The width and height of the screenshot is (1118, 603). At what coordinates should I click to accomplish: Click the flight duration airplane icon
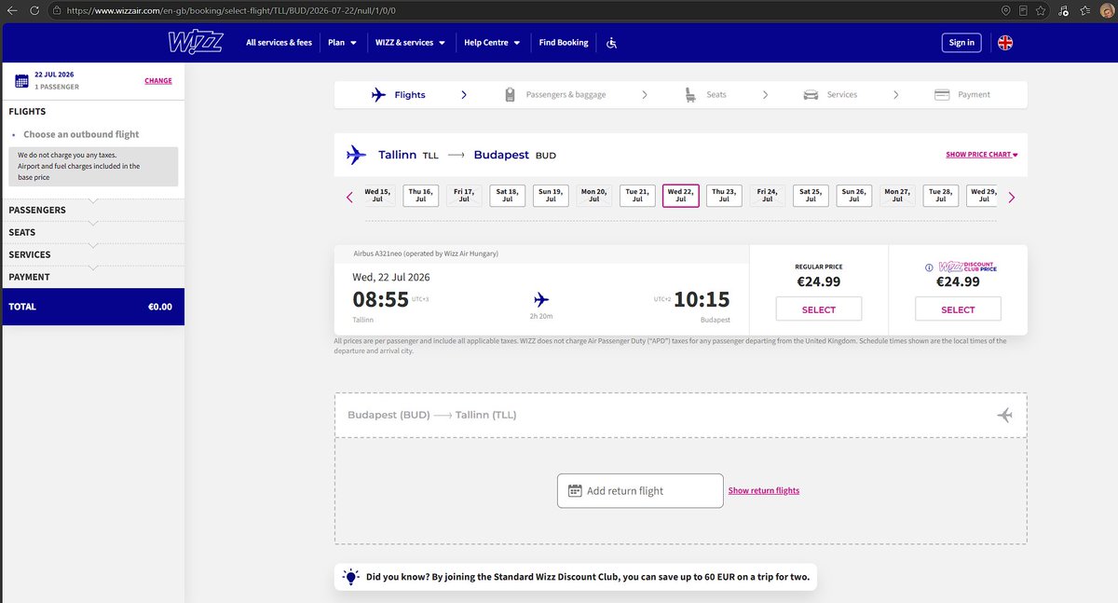(x=541, y=299)
